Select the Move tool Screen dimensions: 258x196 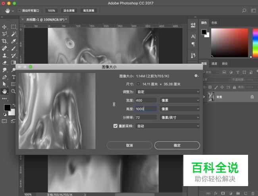click(4, 27)
